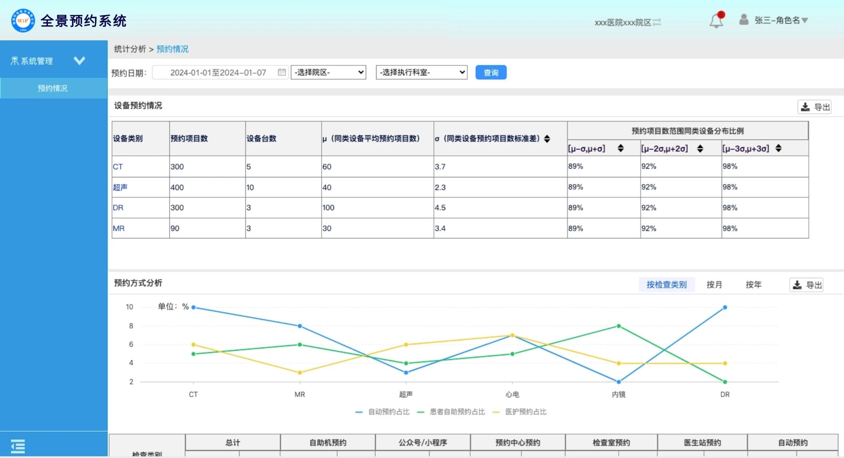
Task: Open the DR device category link
Action: (118, 208)
